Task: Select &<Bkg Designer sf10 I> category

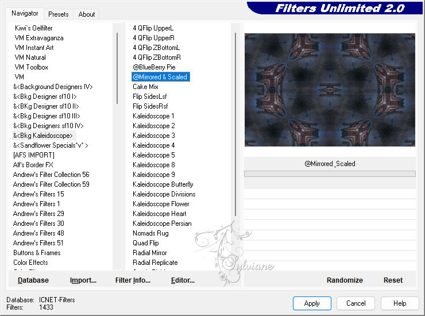Action: pyautogui.click(x=45, y=97)
